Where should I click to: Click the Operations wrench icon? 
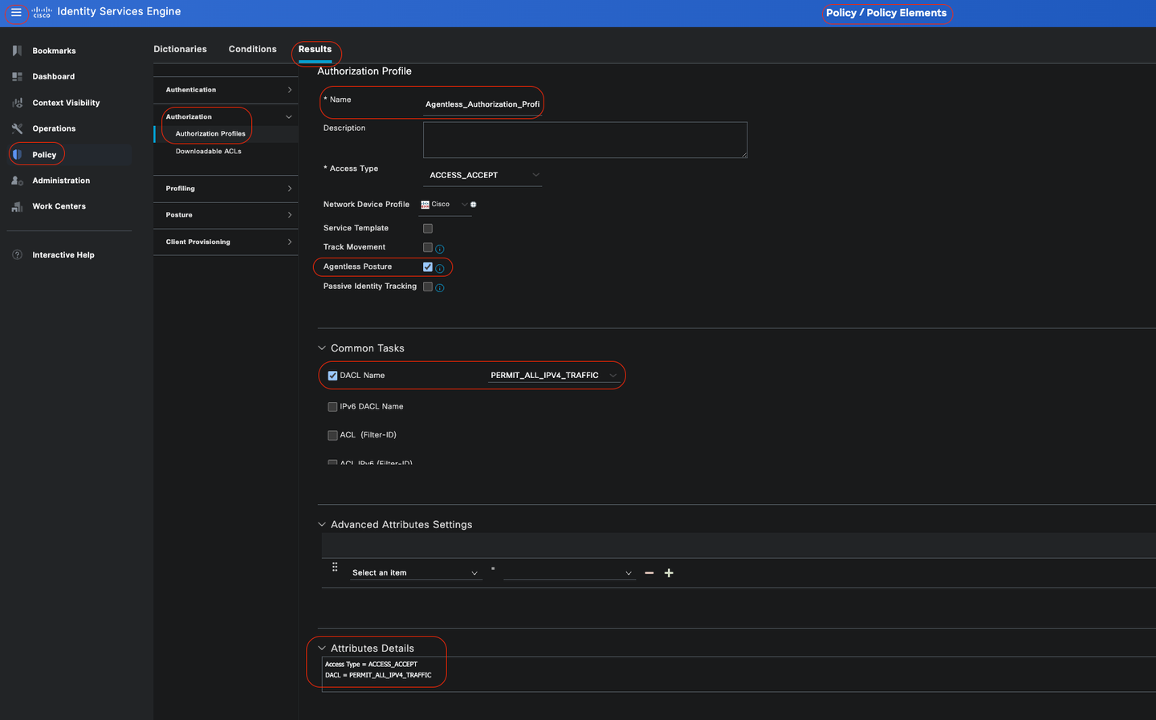(x=17, y=128)
